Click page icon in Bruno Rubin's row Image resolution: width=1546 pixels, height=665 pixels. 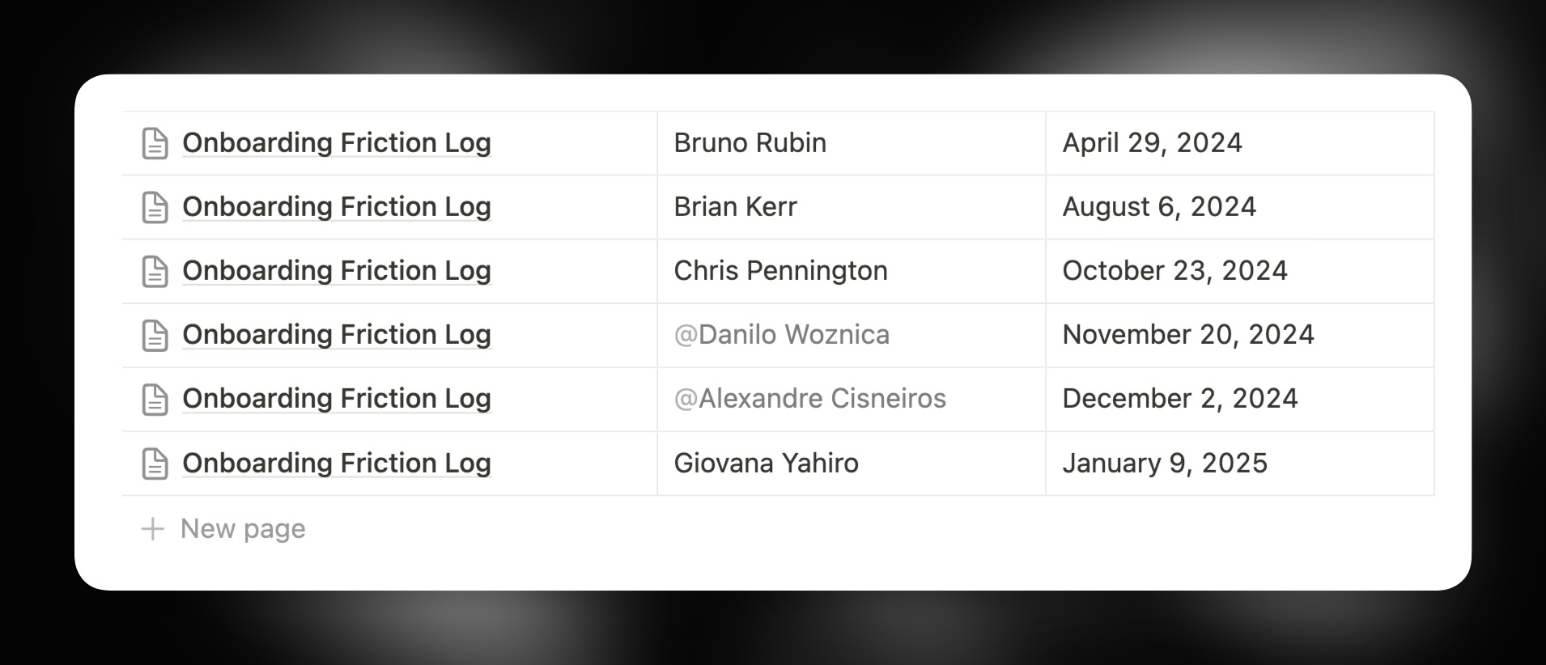coord(155,143)
